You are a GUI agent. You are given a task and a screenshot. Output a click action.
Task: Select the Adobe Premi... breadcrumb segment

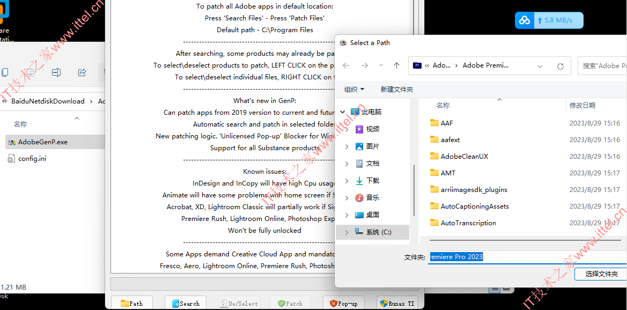(x=485, y=65)
